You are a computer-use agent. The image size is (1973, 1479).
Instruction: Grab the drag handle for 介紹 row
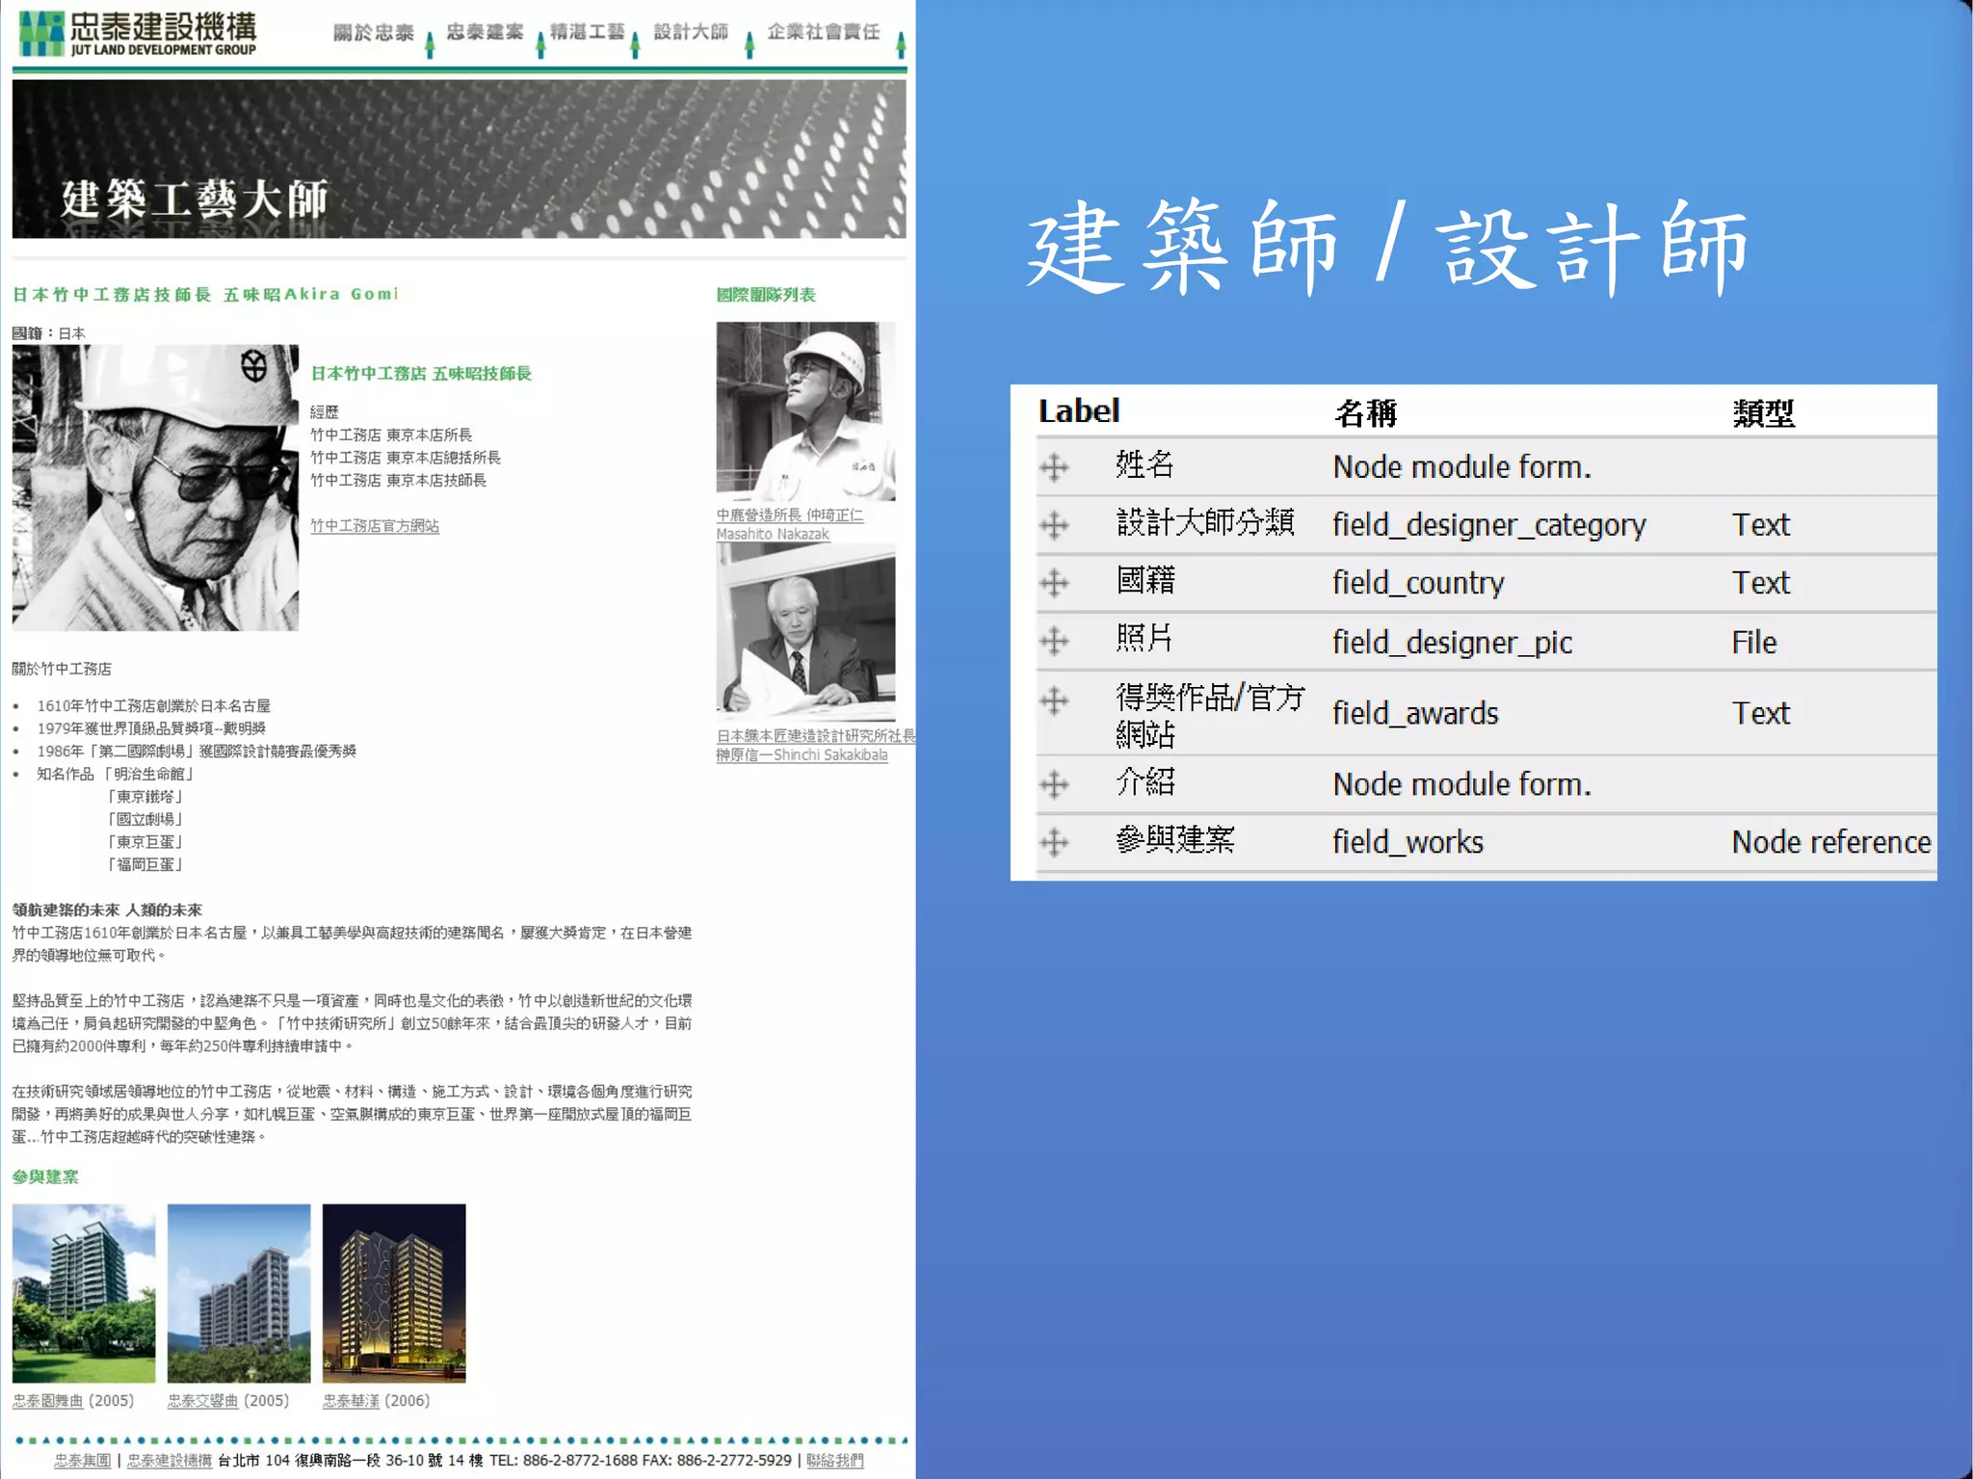pyautogui.click(x=1054, y=784)
